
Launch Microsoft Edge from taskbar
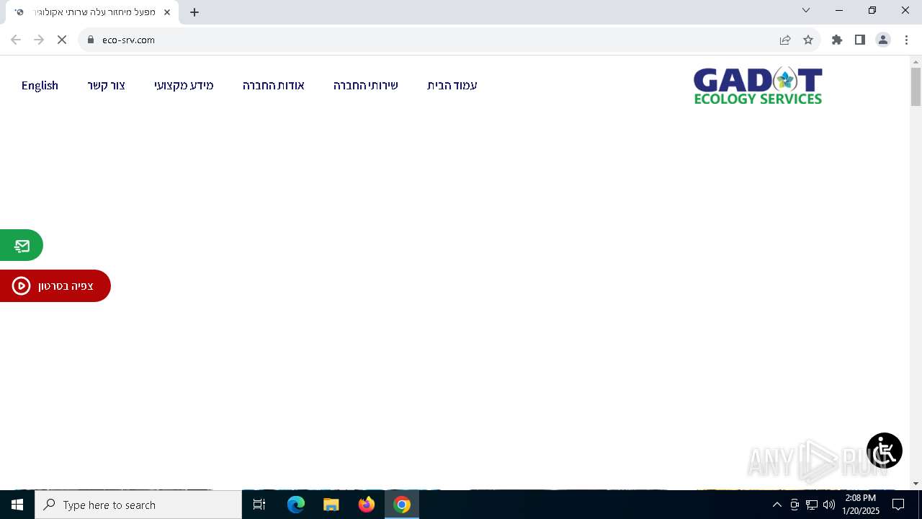296,505
